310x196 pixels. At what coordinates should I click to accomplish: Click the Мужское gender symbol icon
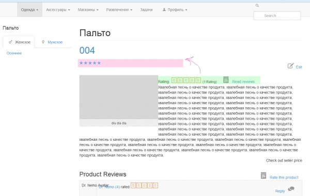click(43, 42)
